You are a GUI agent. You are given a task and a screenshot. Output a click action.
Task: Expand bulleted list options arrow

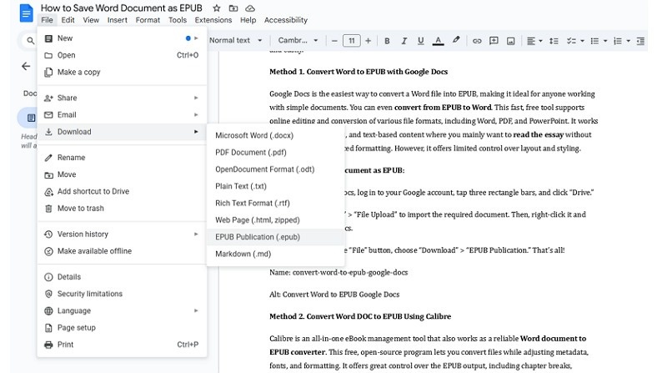coord(605,41)
